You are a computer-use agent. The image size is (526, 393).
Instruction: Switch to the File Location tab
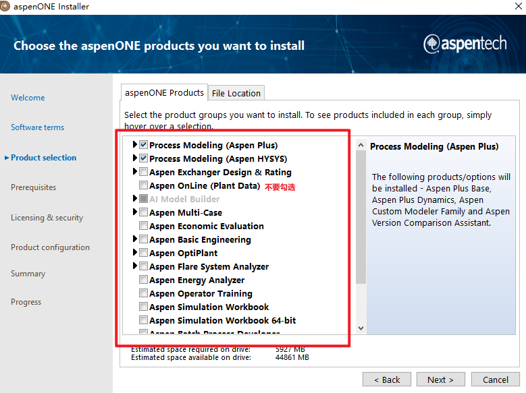[236, 93]
